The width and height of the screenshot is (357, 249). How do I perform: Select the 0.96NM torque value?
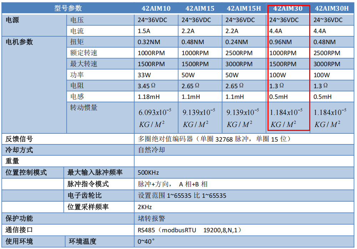280,42
